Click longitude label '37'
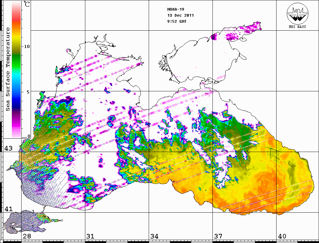Screen dimensions: 319x243 (218, 236)
